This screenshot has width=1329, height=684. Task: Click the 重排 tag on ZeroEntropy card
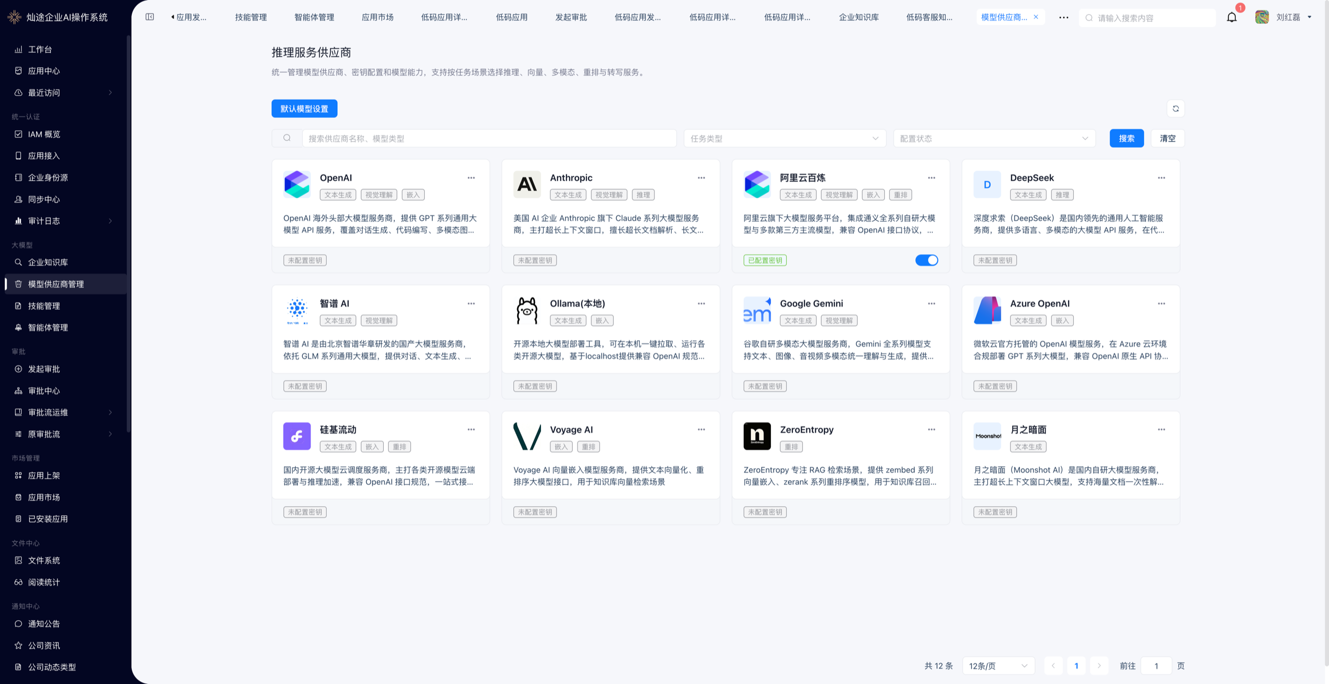coord(791,446)
